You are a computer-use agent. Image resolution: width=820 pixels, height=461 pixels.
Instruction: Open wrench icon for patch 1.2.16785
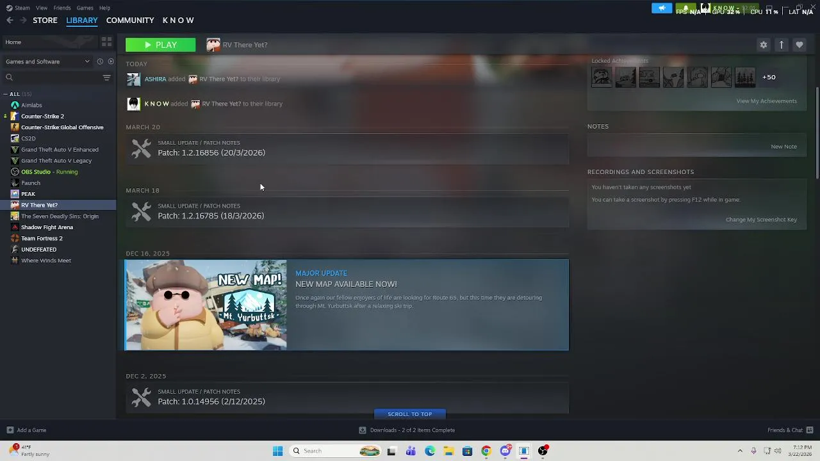141,211
